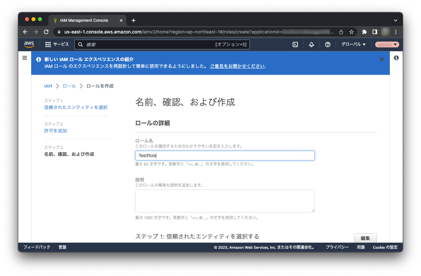Expand the account name dropdown
The width and height of the screenshot is (421, 276).
[387, 44]
